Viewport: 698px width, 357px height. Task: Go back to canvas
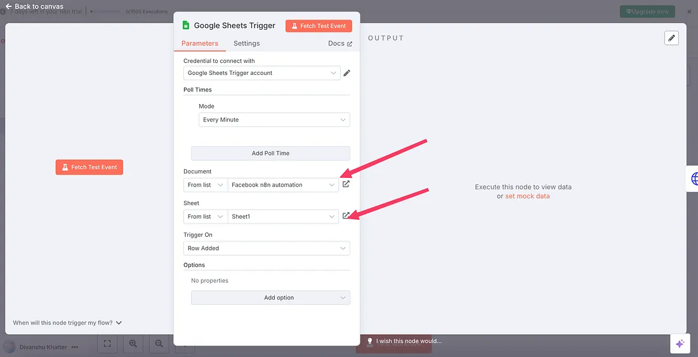(x=34, y=7)
